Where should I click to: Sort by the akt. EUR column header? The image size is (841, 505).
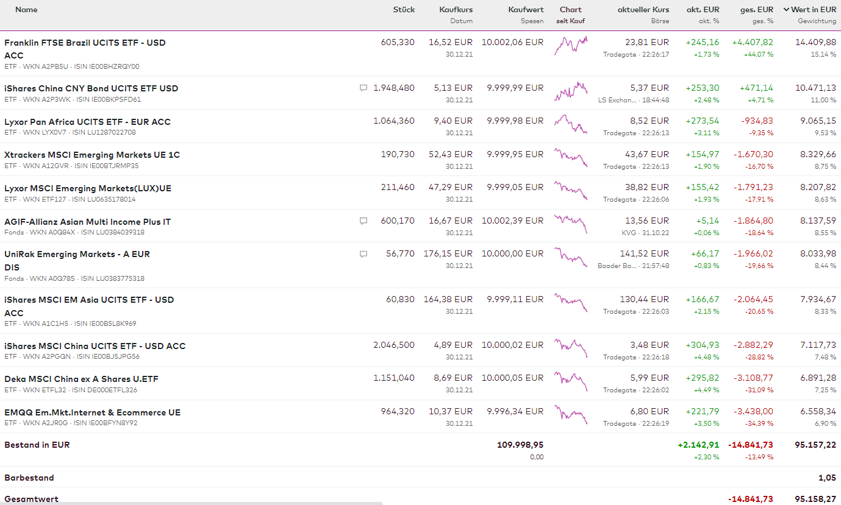point(703,10)
